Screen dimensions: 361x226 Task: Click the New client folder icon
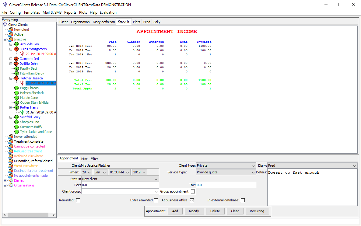pos(11,30)
